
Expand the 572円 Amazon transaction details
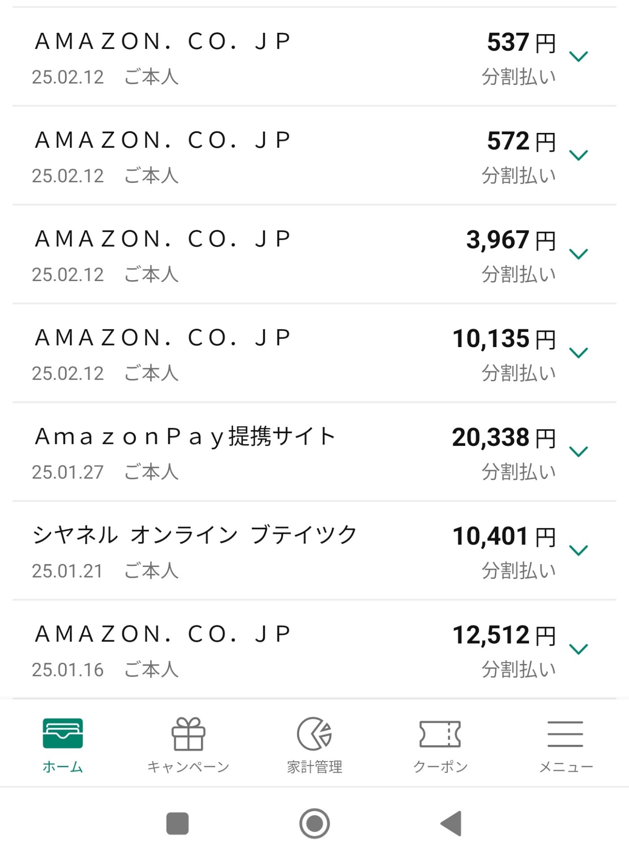point(578,155)
